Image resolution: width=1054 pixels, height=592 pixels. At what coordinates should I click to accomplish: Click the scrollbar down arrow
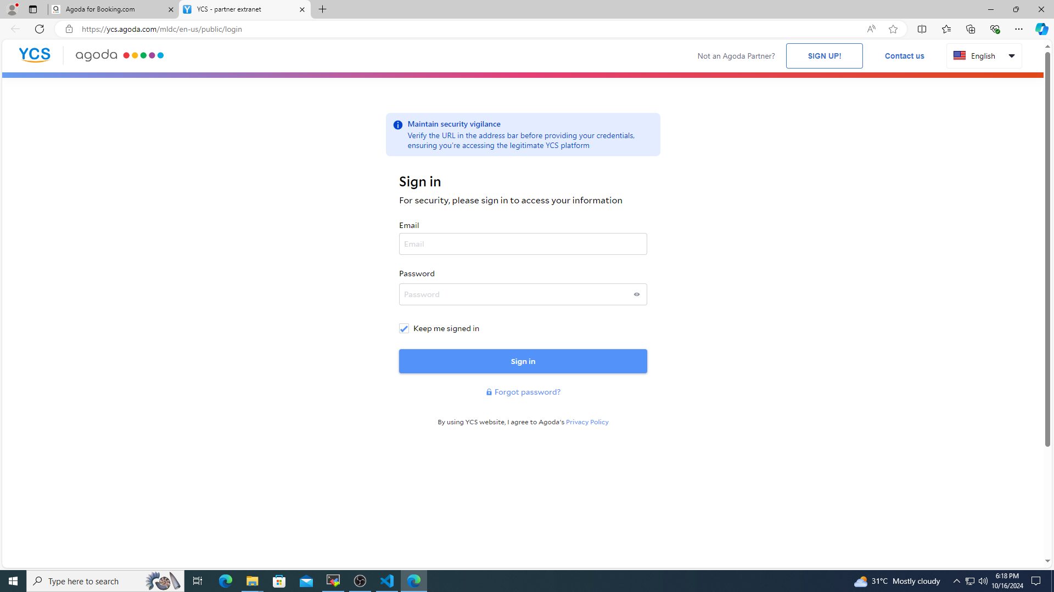point(1047,561)
